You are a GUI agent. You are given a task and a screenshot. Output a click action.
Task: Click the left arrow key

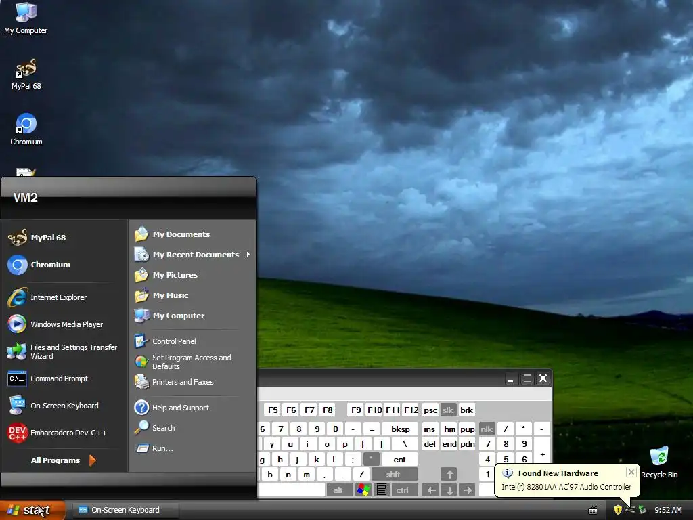pyautogui.click(x=431, y=490)
